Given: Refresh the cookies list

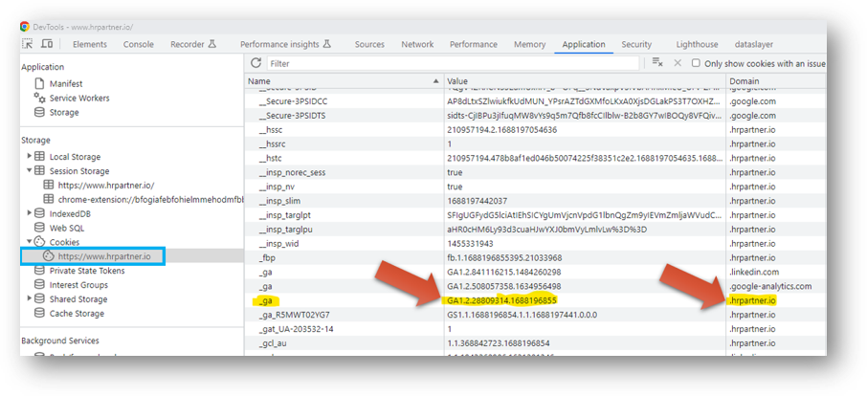Looking at the screenshot, I should click(256, 63).
